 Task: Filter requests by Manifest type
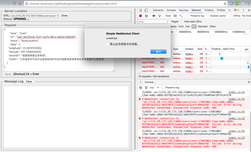(x=202, y=26)
